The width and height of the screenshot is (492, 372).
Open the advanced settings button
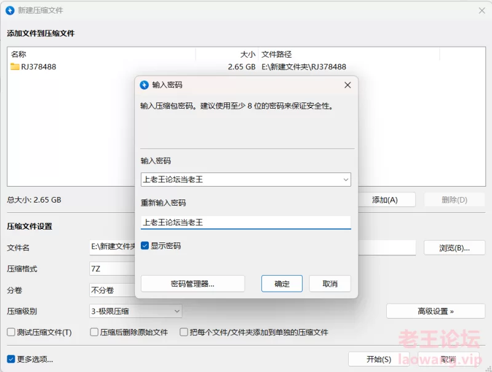pos(435,311)
